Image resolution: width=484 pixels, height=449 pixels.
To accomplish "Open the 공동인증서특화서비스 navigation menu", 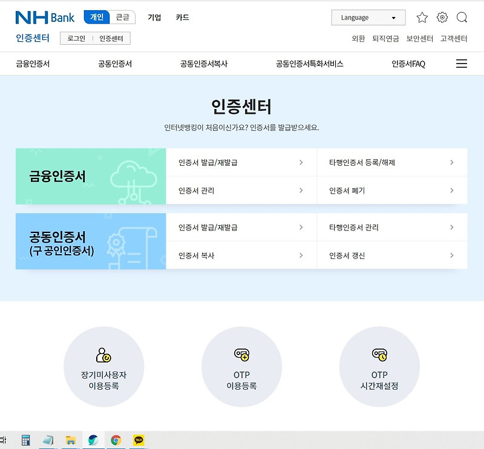I will [309, 64].
